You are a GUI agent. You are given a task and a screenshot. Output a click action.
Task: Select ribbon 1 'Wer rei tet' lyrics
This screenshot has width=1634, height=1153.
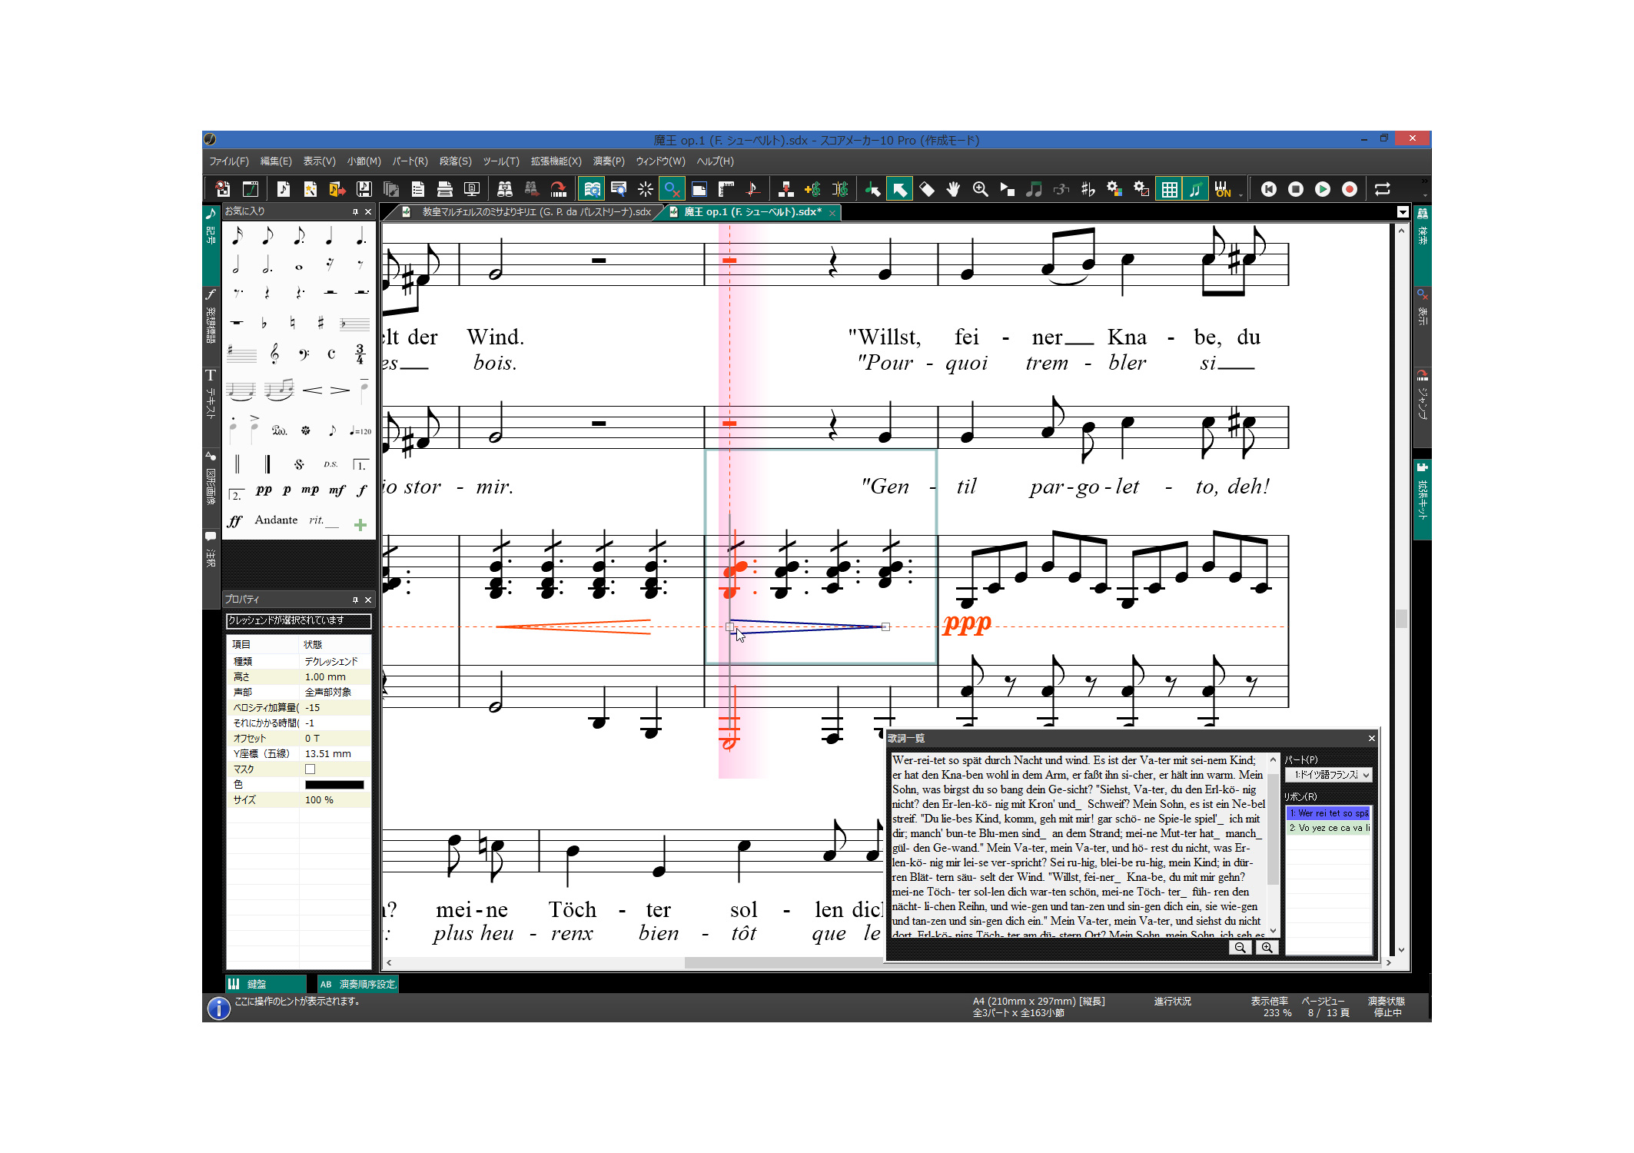[1329, 812]
